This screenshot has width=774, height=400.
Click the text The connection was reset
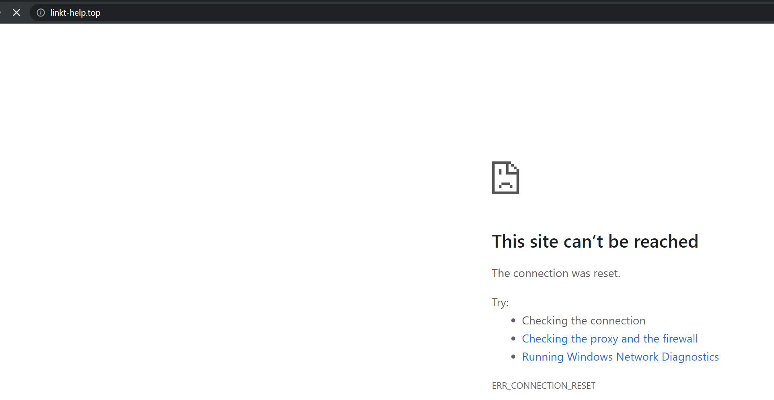(x=556, y=273)
